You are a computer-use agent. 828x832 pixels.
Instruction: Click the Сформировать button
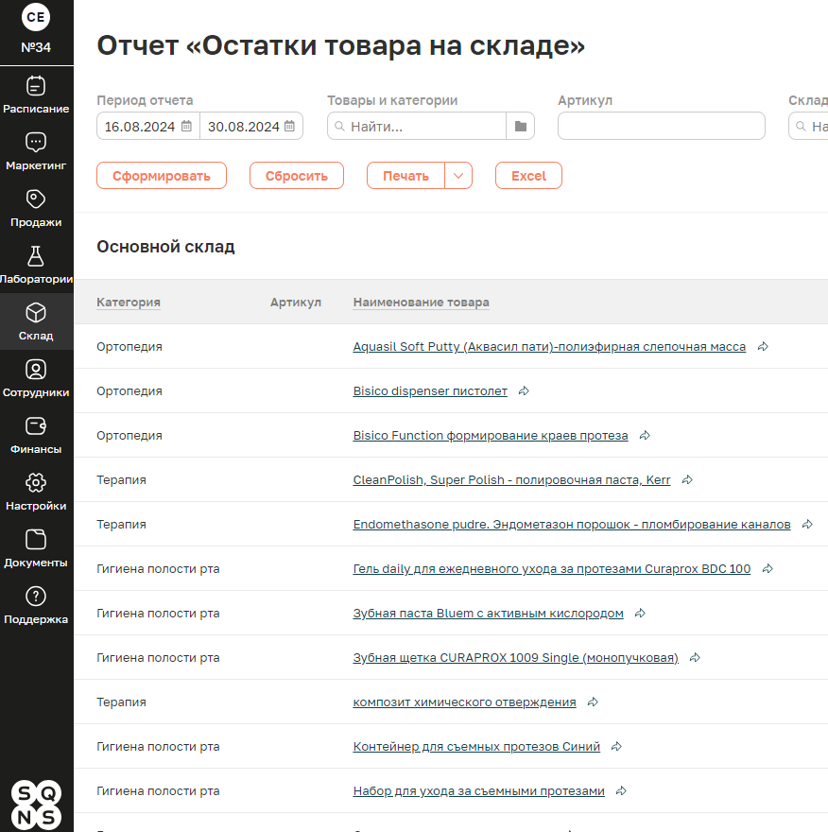(x=162, y=176)
